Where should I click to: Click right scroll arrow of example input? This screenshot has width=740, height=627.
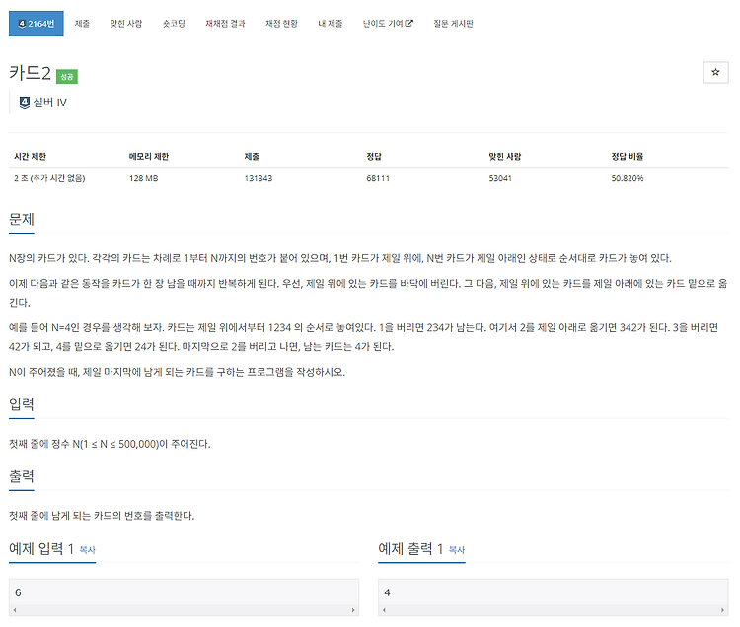pos(353,610)
